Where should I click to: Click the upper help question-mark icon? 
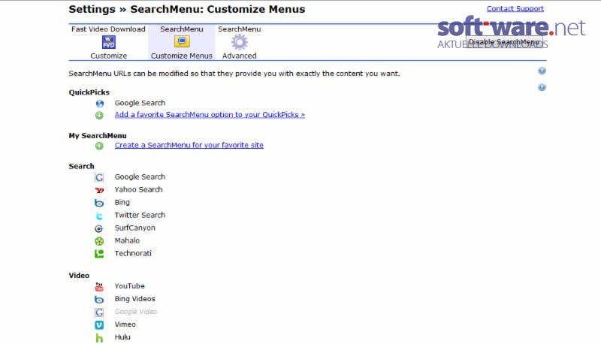click(542, 71)
